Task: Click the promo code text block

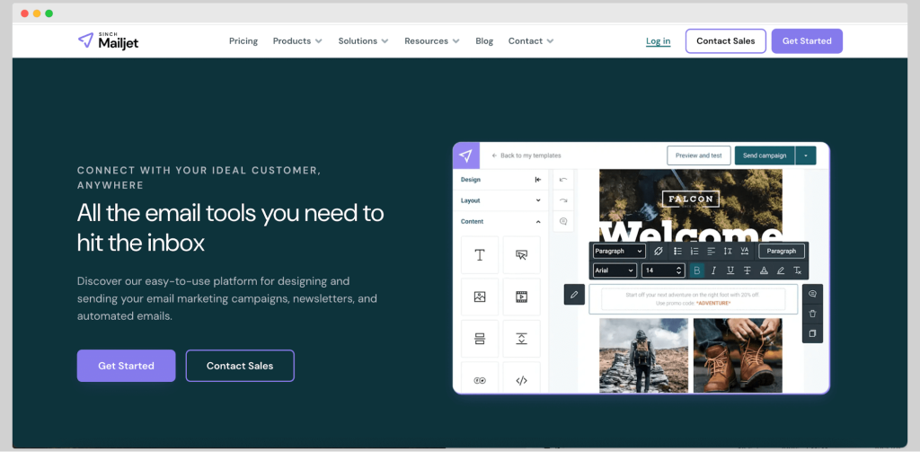Action: [x=693, y=299]
